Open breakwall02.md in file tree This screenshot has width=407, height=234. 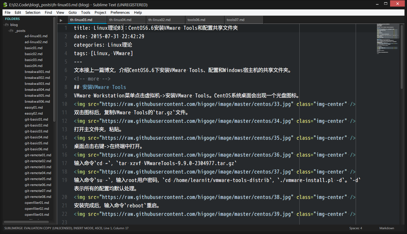pyautogui.click(x=37, y=78)
